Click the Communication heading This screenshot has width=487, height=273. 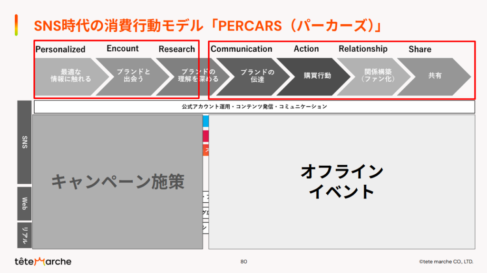241,49
